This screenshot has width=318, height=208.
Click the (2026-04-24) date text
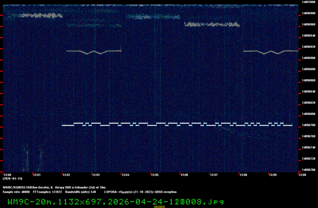click(11, 178)
